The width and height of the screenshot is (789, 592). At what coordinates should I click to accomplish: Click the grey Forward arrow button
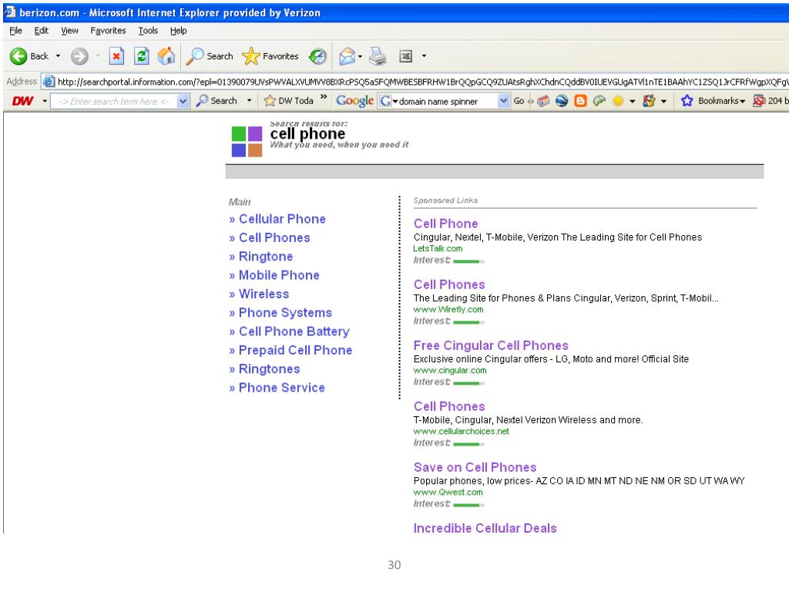tap(79, 56)
